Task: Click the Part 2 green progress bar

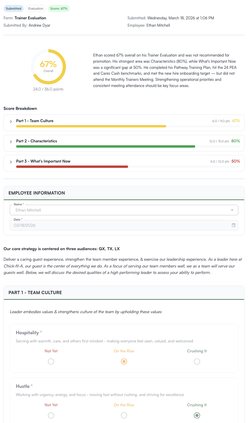Action: point(106,146)
